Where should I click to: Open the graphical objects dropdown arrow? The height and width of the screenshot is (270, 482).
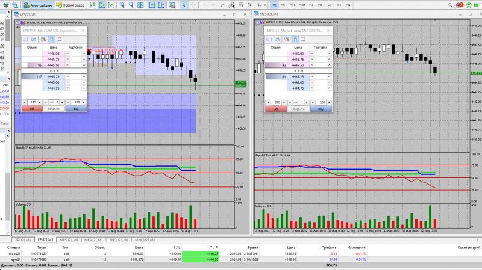264,5
